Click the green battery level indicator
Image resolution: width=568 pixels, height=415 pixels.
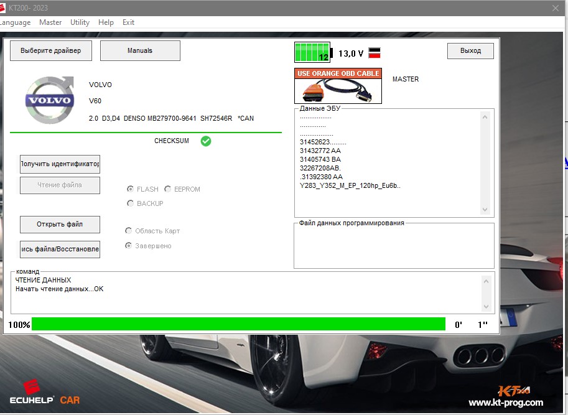tap(312, 53)
